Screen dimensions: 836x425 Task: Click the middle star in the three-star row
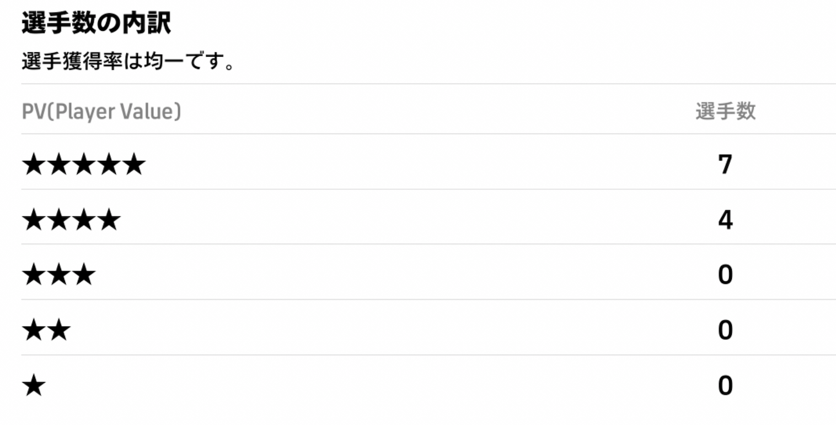click(58, 275)
